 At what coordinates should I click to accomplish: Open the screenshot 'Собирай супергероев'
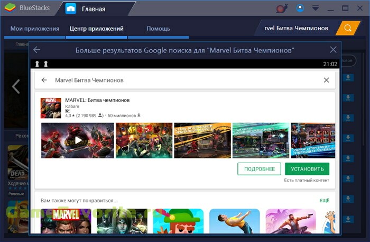pyautogui.click(x=313, y=140)
